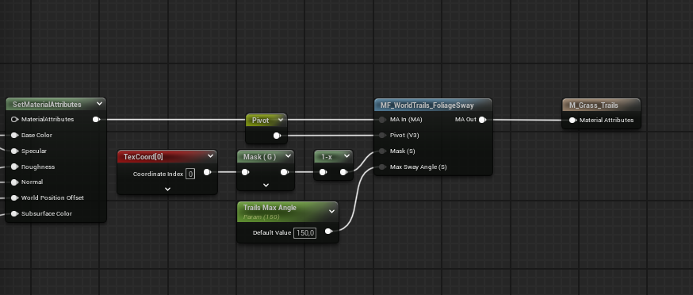Select the M_Grass_Trails result node title
Screen dimensions: 693x295
coord(593,105)
